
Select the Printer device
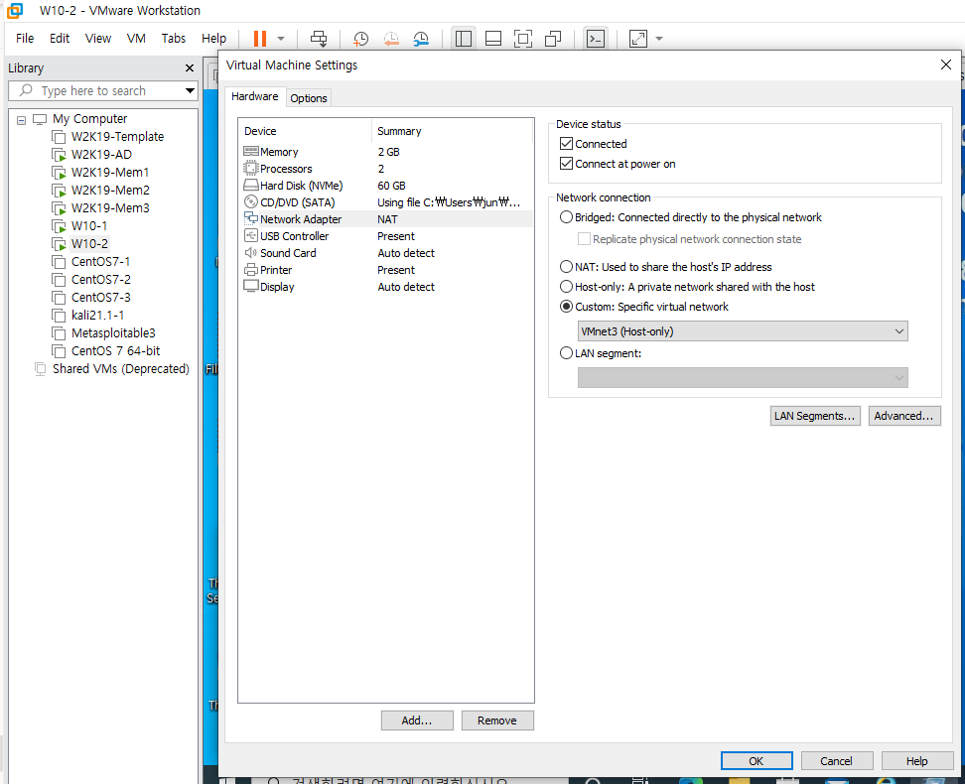point(386,270)
